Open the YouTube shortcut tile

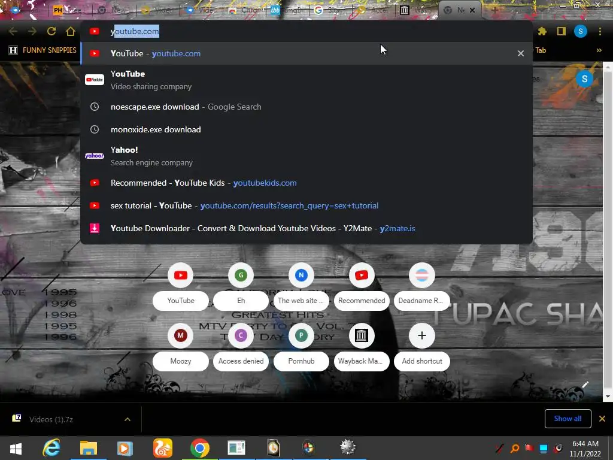click(x=181, y=287)
